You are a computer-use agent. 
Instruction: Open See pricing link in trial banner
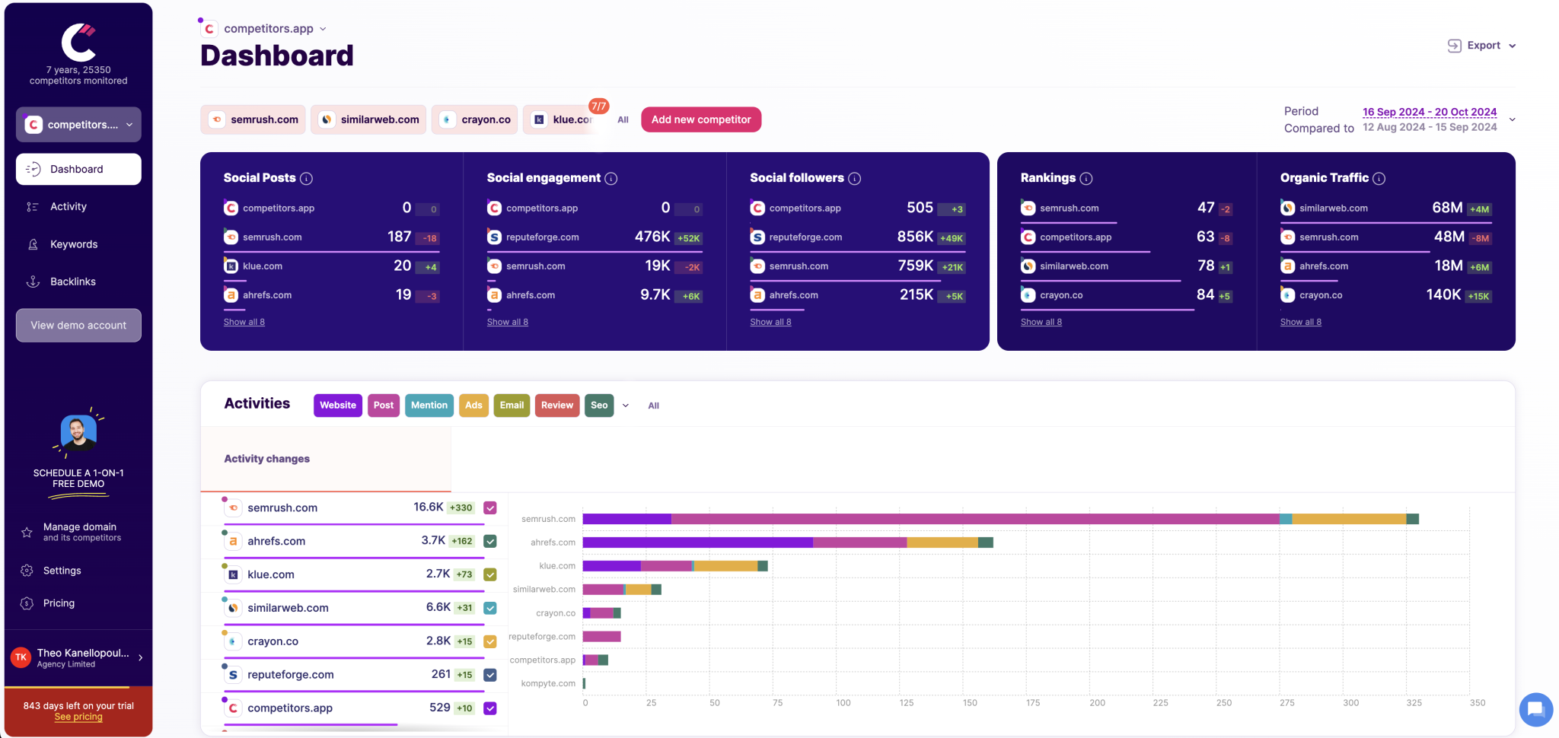click(x=78, y=716)
